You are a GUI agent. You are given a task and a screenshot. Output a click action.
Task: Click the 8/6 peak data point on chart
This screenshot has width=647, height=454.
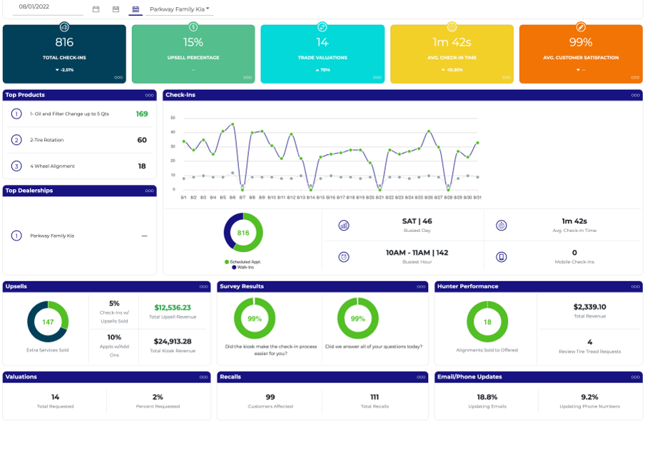[233, 124]
